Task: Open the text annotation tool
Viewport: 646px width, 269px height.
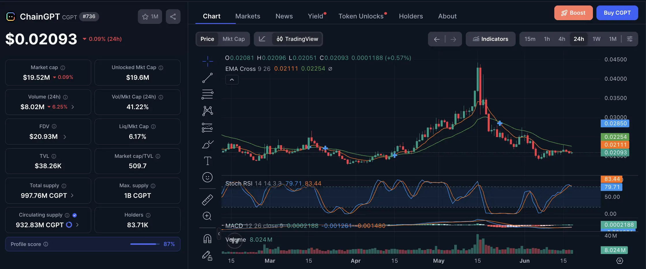Action: pyautogui.click(x=207, y=161)
